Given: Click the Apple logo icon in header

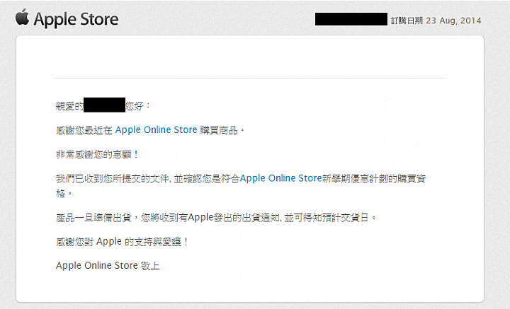Looking at the screenshot, I should [x=22, y=17].
